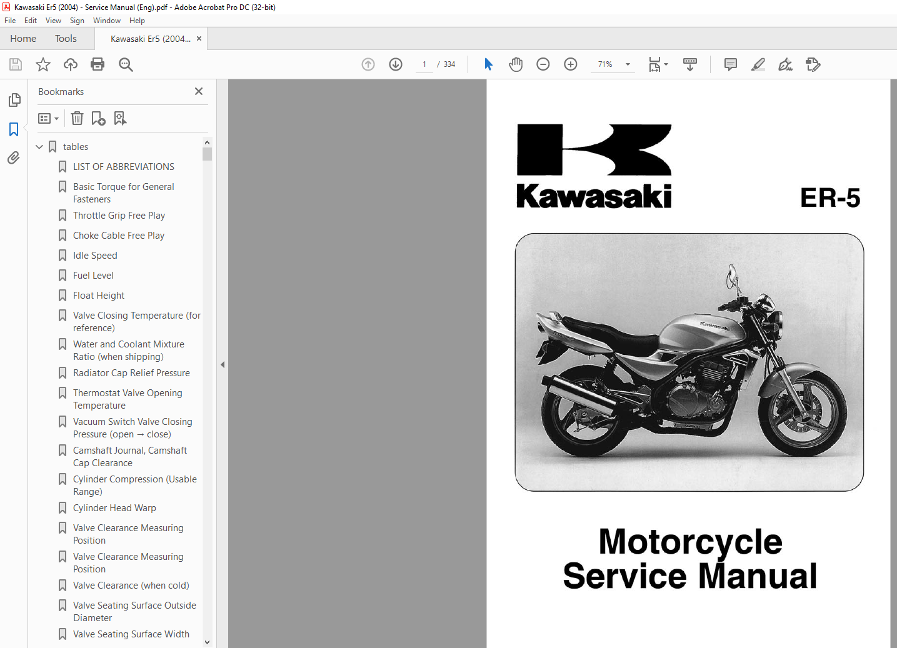Go to Water and Coolant Mixture Ratio
Viewport: 897px width, 648px height.
click(129, 351)
